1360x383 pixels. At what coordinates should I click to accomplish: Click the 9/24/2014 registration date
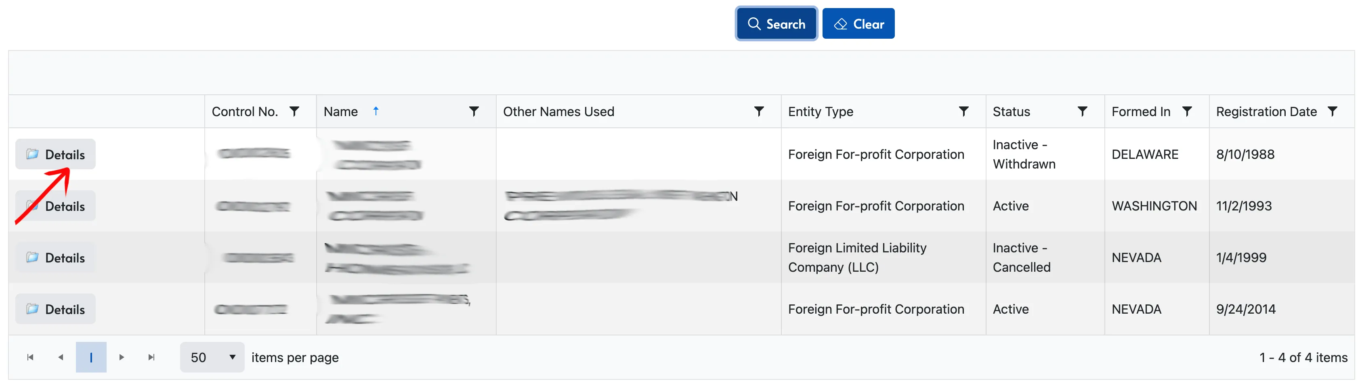coord(1245,309)
